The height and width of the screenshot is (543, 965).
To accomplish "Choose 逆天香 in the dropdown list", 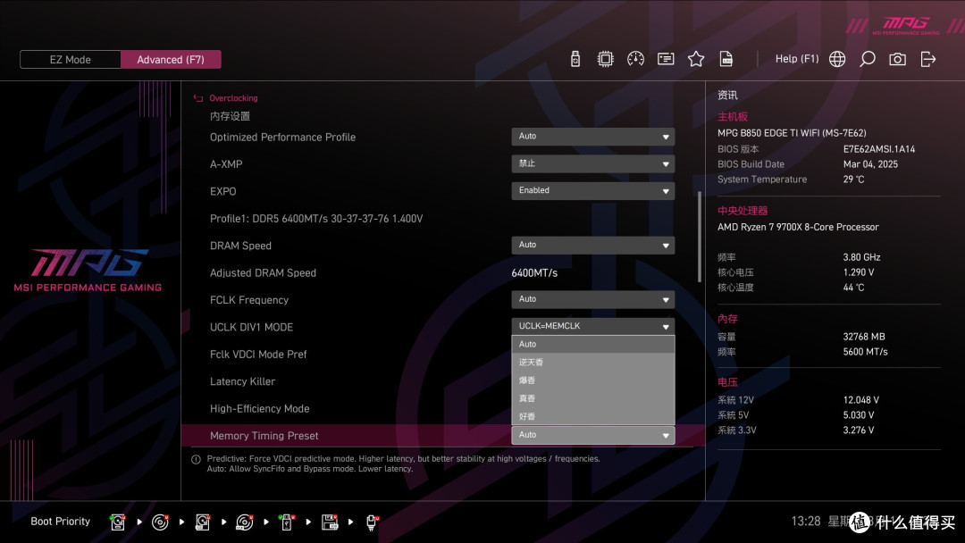I will click(x=592, y=363).
